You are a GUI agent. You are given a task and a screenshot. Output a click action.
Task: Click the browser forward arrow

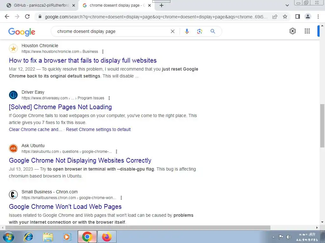pyautogui.click(x=17, y=16)
